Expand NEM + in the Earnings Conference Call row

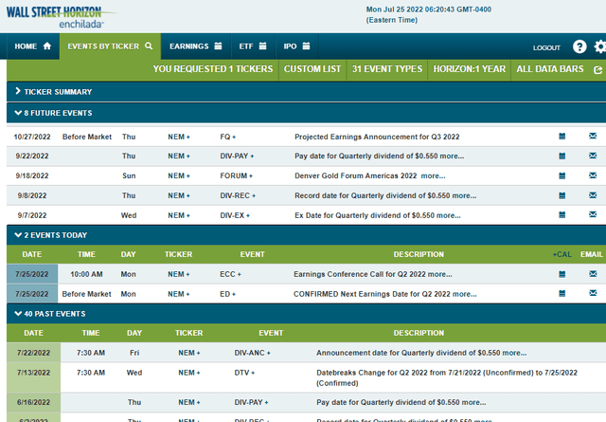pyautogui.click(x=179, y=274)
